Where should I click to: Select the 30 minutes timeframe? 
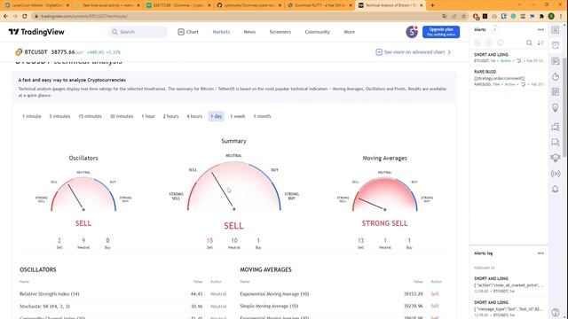pos(122,116)
